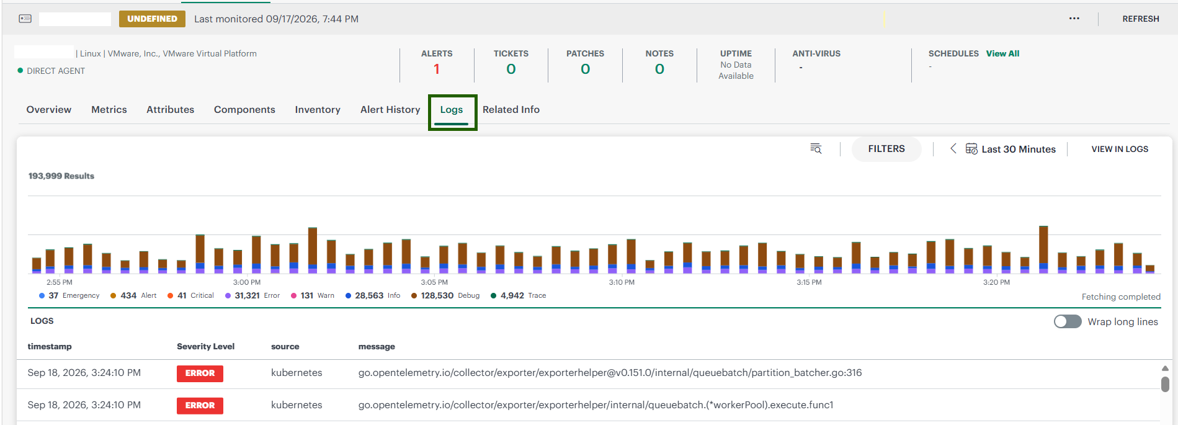Toggle Emergency severity in chart legend
This screenshot has height=425, width=1178.
click(69, 295)
